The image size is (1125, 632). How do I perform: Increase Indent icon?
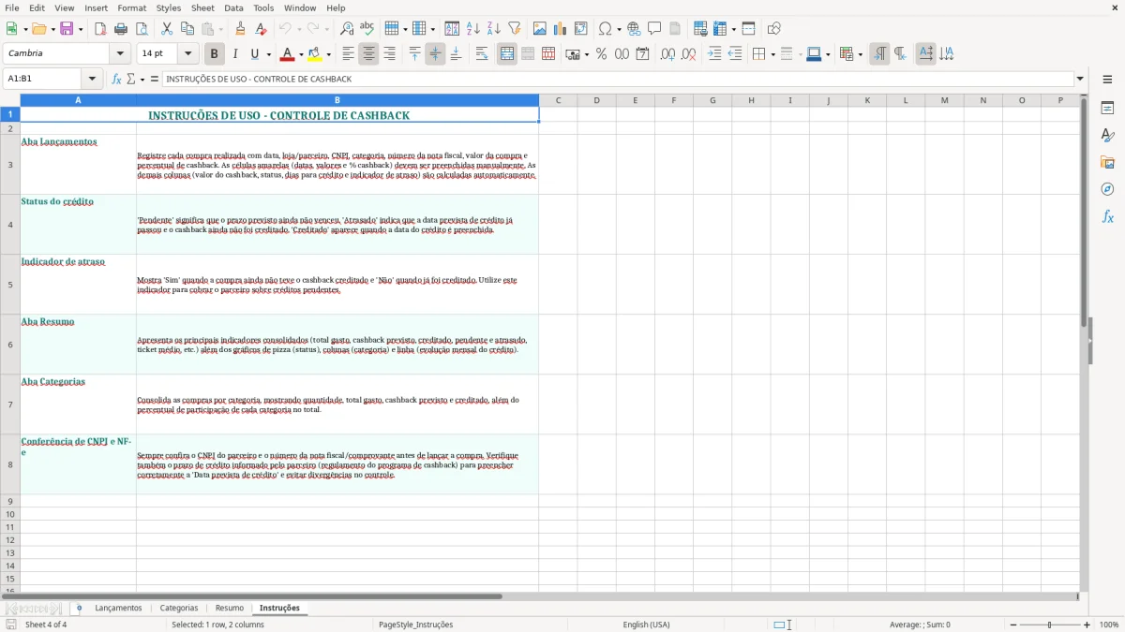714,54
